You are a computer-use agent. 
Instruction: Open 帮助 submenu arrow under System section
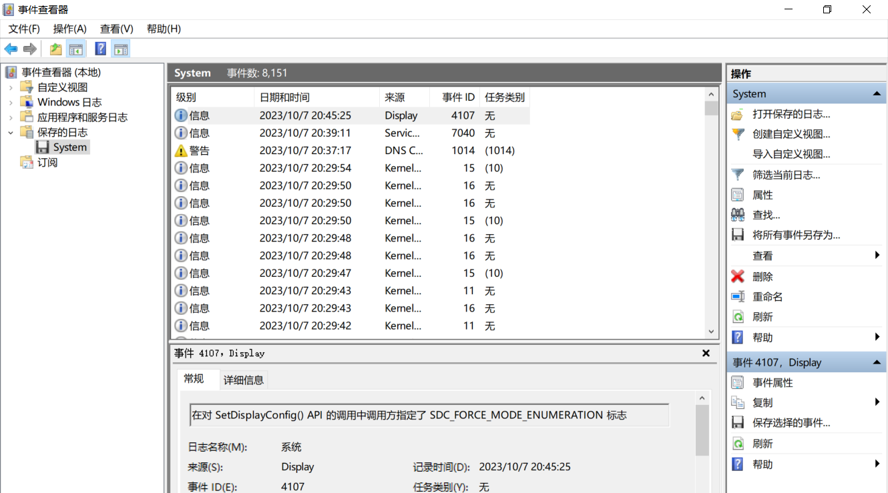877,337
